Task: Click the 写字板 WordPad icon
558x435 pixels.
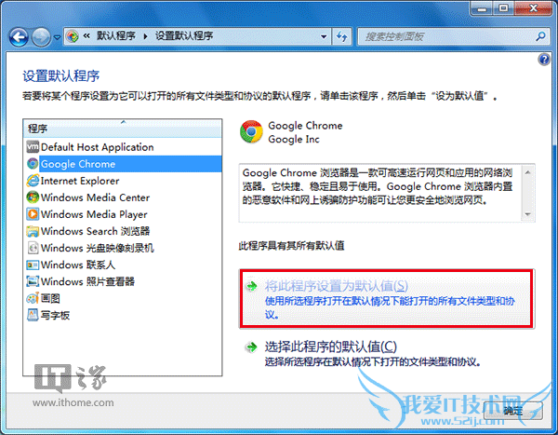Action: tap(33, 315)
